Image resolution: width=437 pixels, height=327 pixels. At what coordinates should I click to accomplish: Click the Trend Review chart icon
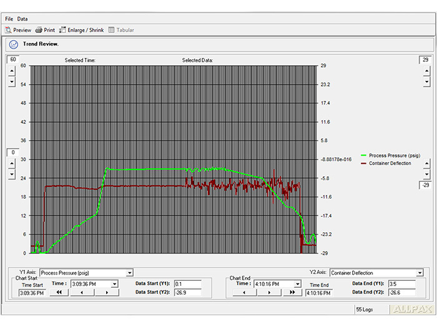[13, 44]
